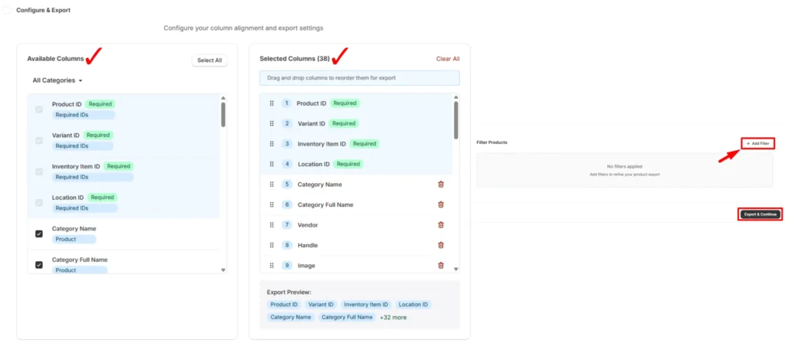Screen dimensions: 785x353
Task: Click the Selected Columns (38) heading
Action: pyautogui.click(x=294, y=58)
